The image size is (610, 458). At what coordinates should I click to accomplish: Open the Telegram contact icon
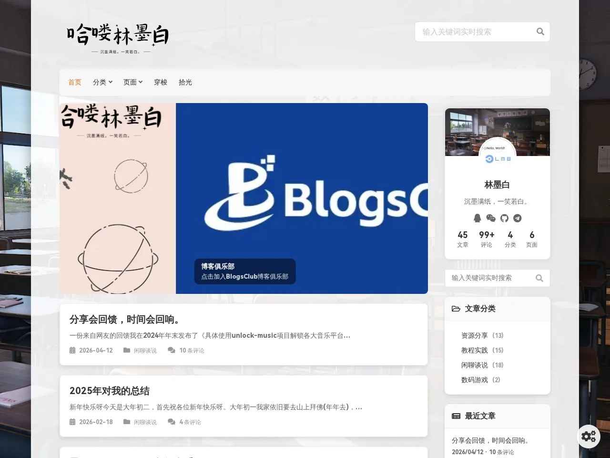coord(518,218)
